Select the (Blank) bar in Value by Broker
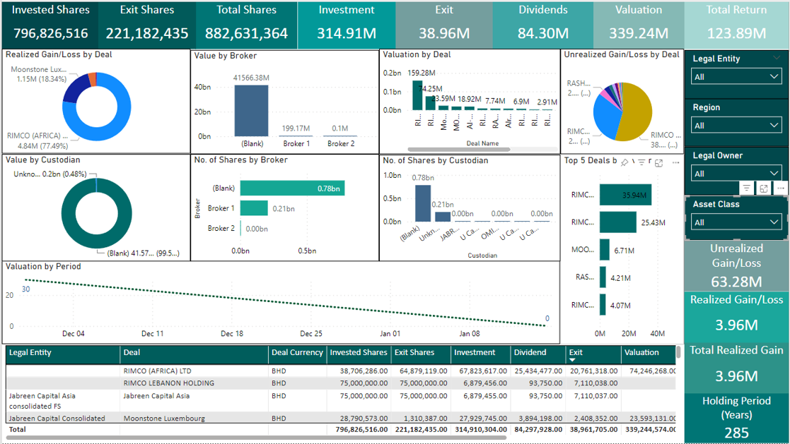This screenshot has width=790, height=444. 252,110
